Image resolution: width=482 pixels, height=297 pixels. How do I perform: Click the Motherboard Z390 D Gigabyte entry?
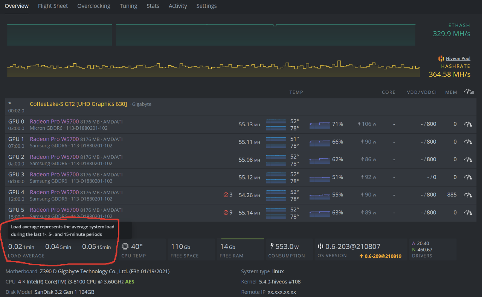coord(87,271)
